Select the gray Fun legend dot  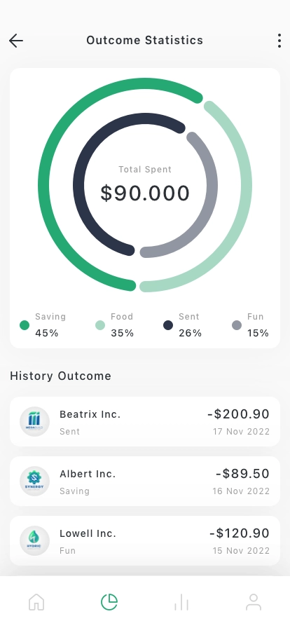click(x=237, y=325)
